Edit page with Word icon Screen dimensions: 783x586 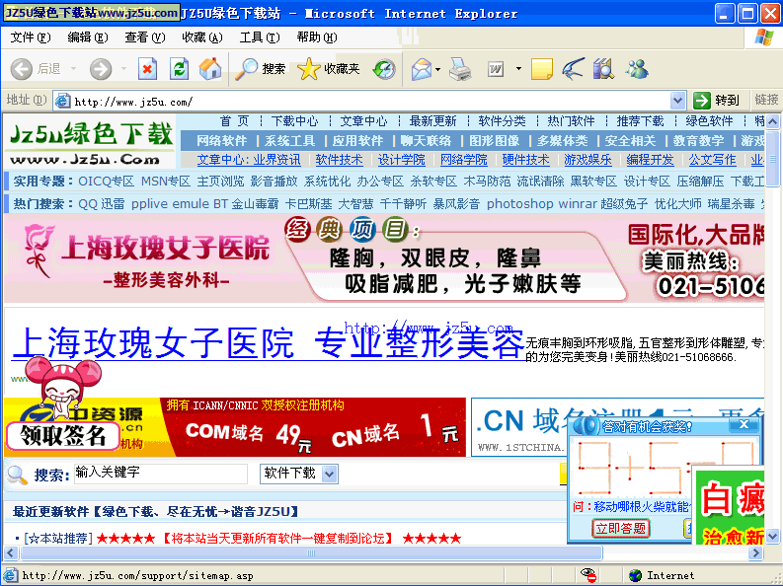pyautogui.click(x=496, y=69)
